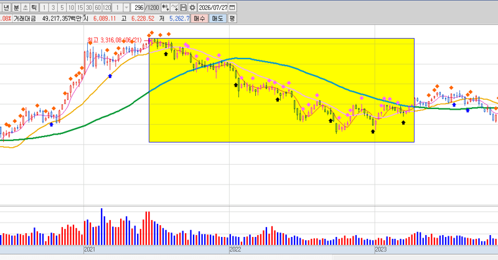The image size is (498, 260).
Task: Open chart settings via the gear icon
Action: (192, 7)
